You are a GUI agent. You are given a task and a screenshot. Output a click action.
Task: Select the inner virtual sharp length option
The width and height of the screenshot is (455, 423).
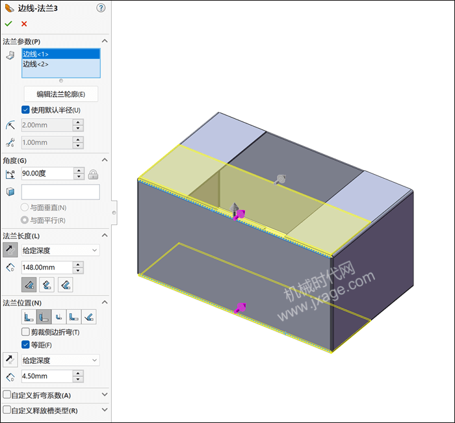47,285
